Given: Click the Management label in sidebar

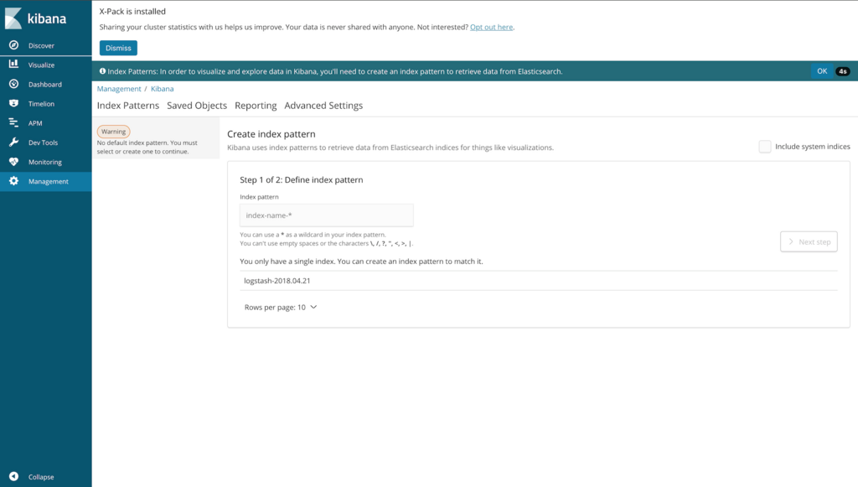Looking at the screenshot, I should 48,182.
